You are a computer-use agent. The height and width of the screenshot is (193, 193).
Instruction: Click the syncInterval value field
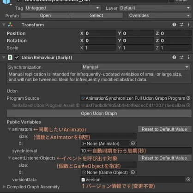coord(136,151)
